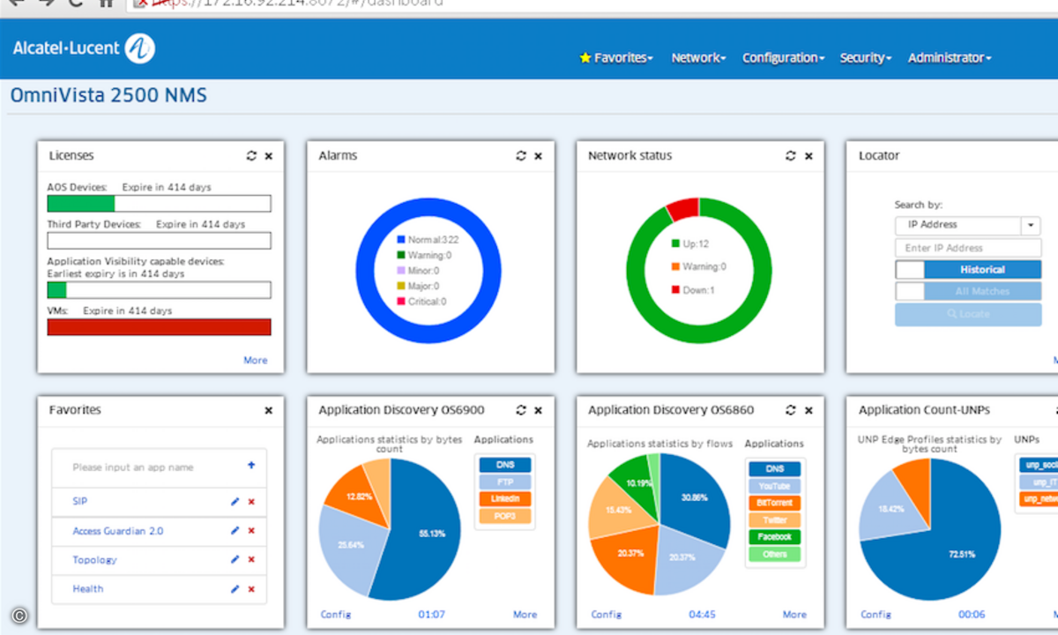Close Application Discovery OS6860 widget
This screenshot has height=635, width=1058.
[x=808, y=410]
